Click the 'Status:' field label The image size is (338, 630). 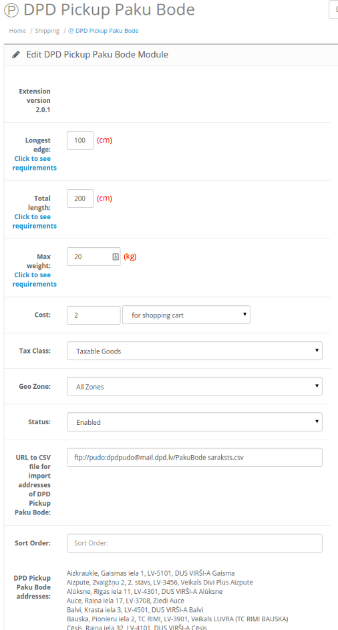pyautogui.click(x=39, y=422)
